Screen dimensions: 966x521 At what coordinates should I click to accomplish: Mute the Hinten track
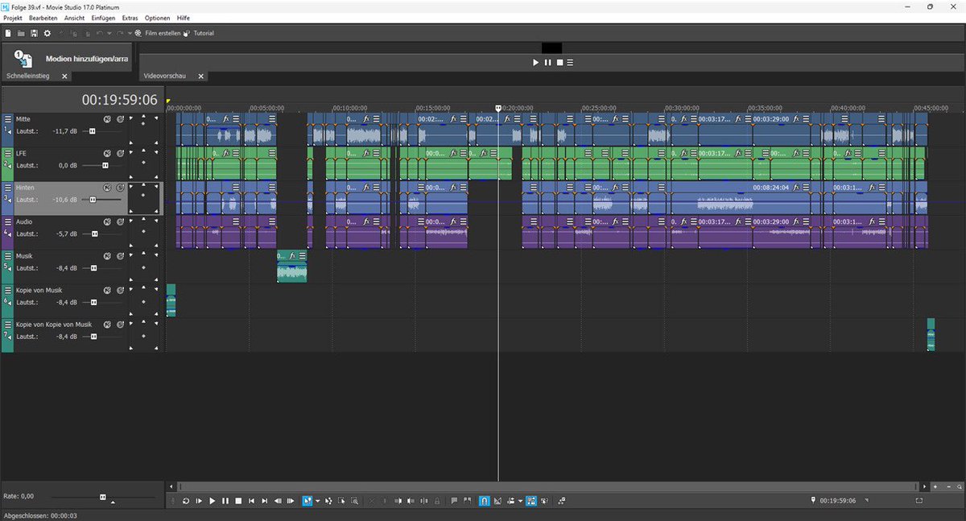(107, 187)
